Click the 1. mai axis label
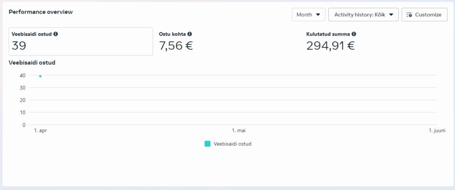Screen dimensions: 455x190 239,131
